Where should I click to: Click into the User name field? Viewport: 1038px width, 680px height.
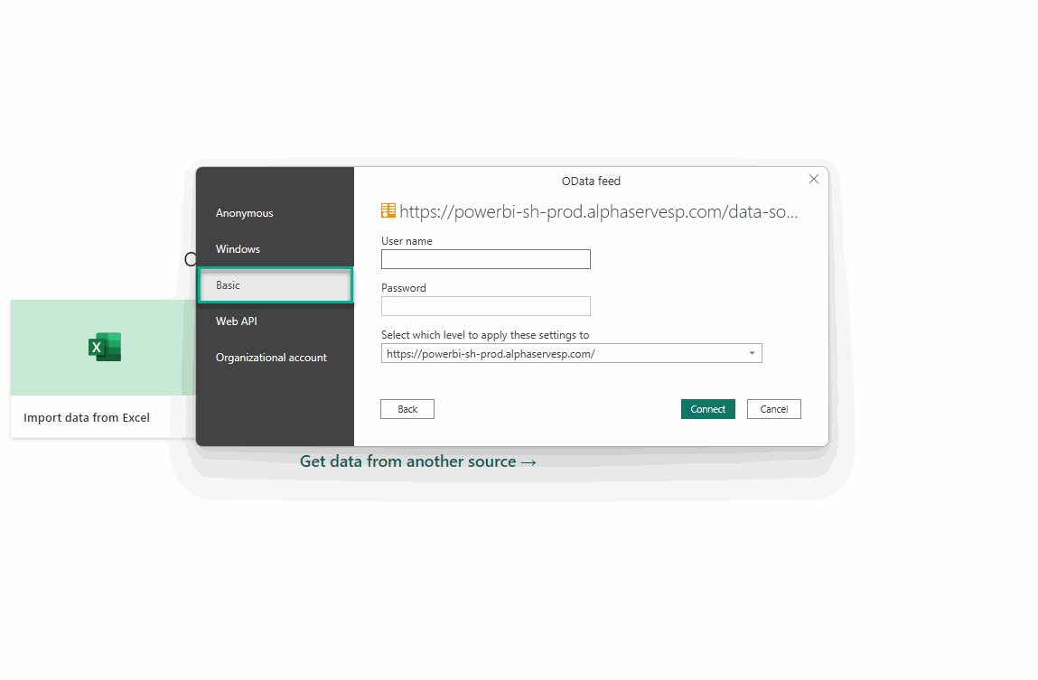point(486,259)
